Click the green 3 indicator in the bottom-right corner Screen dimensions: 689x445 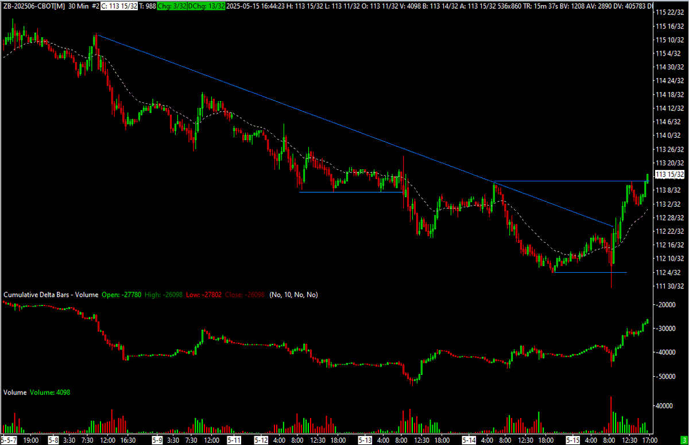click(683, 440)
